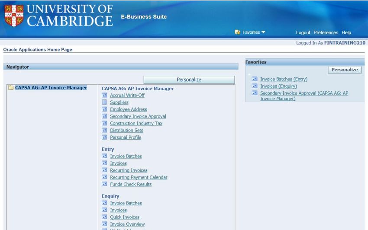
Task: Click the icon beside Accrual Write-Off
Action: [x=104, y=95]
